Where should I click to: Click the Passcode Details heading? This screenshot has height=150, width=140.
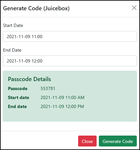(x=29, y=79)
